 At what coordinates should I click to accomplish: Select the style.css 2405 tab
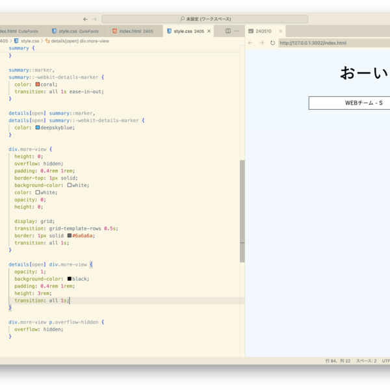[188, 31]
